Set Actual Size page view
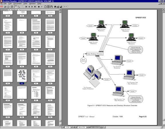 (x=45, y=7)
